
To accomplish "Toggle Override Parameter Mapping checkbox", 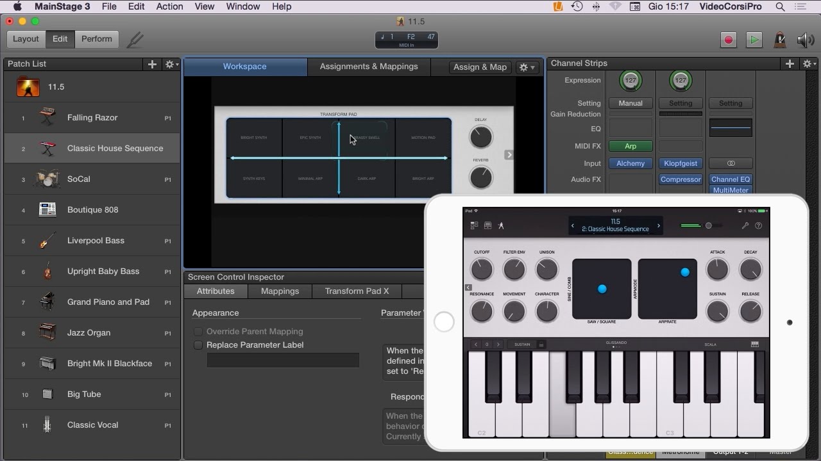I will (198, 331).
